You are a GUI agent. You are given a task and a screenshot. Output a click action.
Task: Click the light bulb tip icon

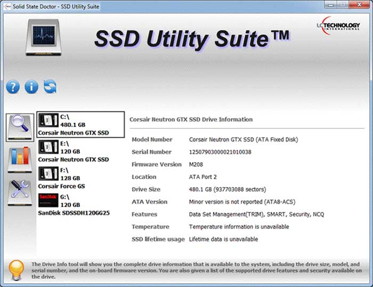[x=17, y=270]
